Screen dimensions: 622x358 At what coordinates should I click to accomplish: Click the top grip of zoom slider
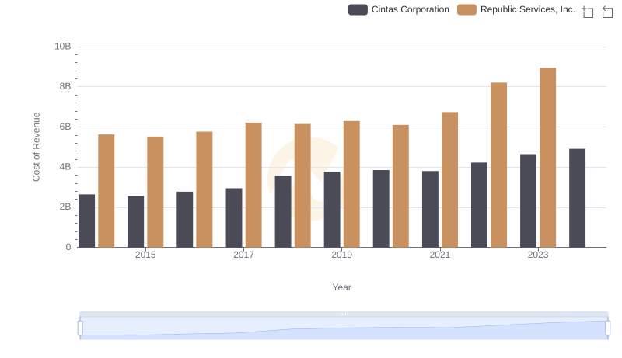tap(344, 314)
